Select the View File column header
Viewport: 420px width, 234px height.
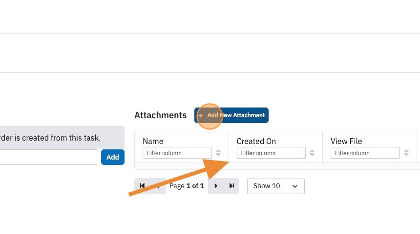click(346, 141)
